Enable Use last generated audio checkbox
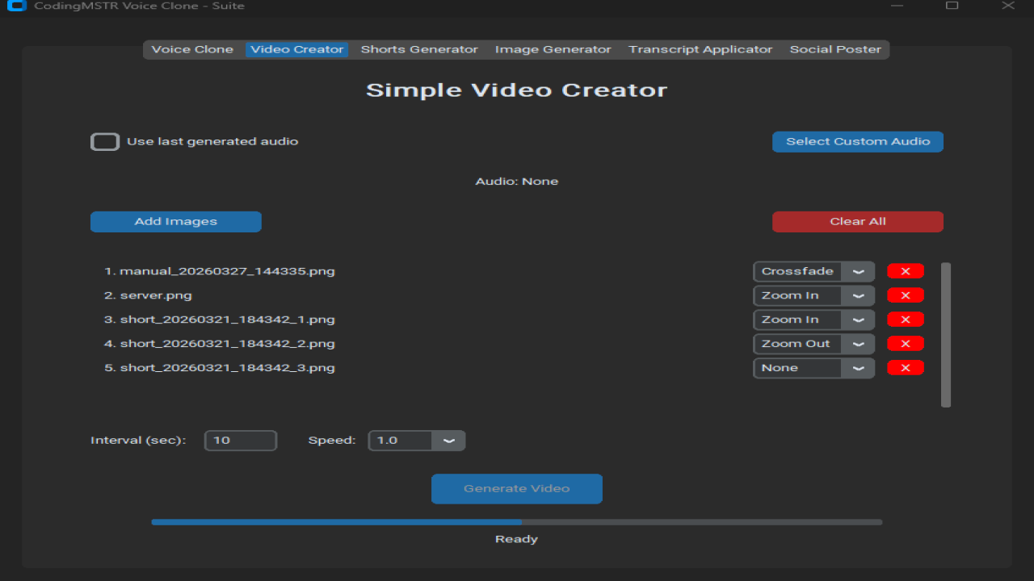The height and width of the screenshot is (581, 1034). (x=105, y=142)
